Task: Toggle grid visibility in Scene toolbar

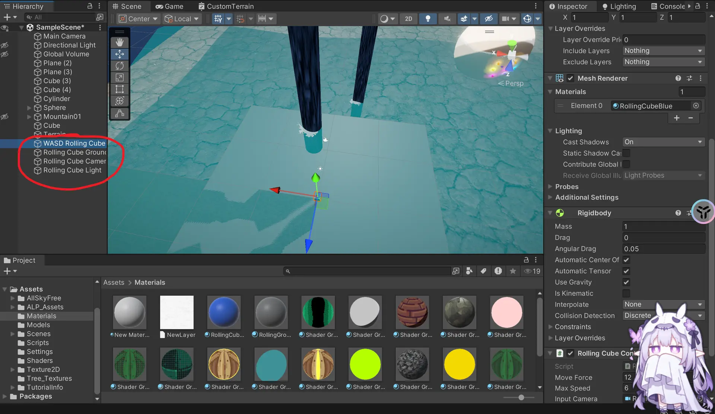Action: tap(218, 19)
